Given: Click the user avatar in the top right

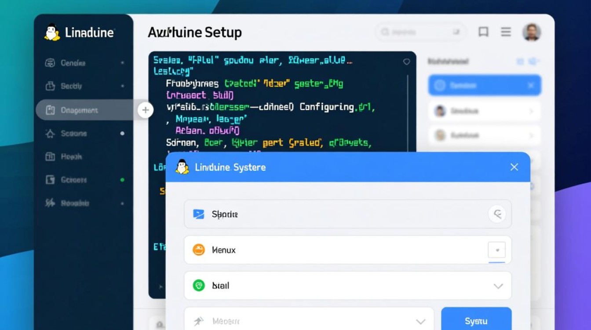Looking at the screenshot, I should pyautogui.click(x=531, y=32).
